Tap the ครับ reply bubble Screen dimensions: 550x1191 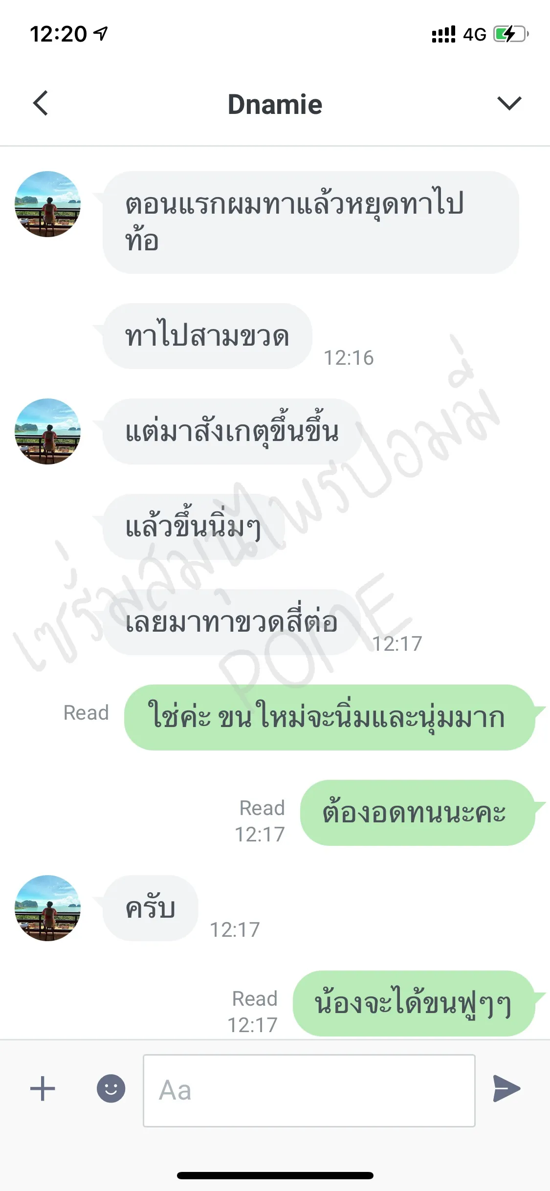click(x=151, y=908)
